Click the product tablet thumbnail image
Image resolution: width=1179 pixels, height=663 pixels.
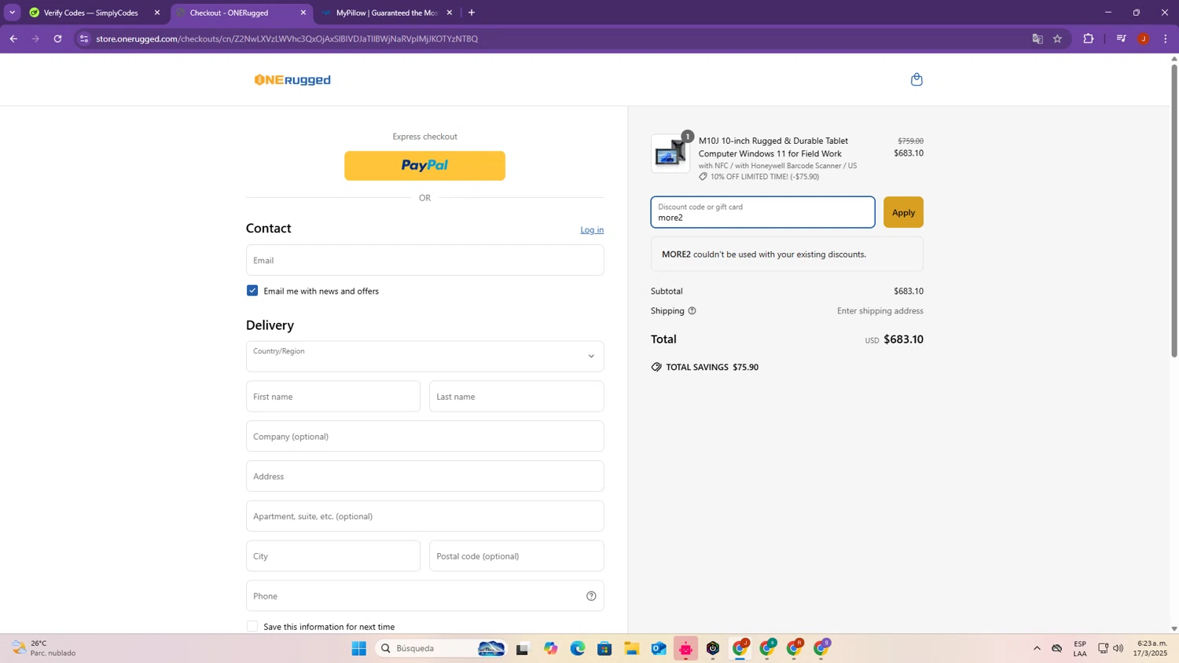click(x=670, y=154)
